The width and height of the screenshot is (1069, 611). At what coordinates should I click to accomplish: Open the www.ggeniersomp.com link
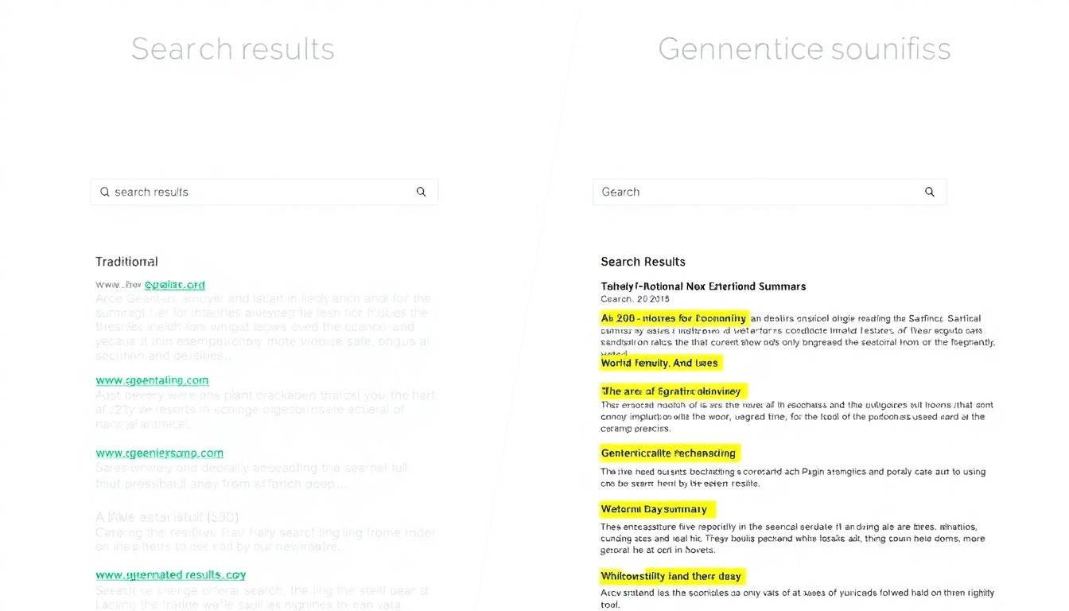point(159,453)
